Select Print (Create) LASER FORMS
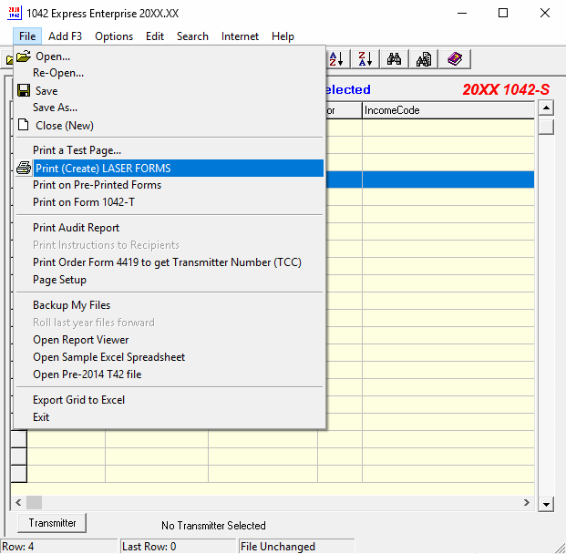Image resolution: width=566 pixels, height=554 pixels. (101, 169)
